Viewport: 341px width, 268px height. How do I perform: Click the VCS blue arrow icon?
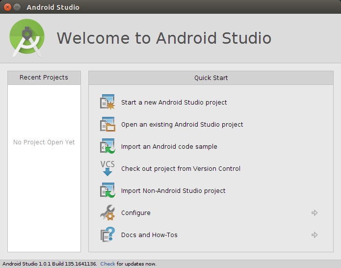(x=107, y=168)
